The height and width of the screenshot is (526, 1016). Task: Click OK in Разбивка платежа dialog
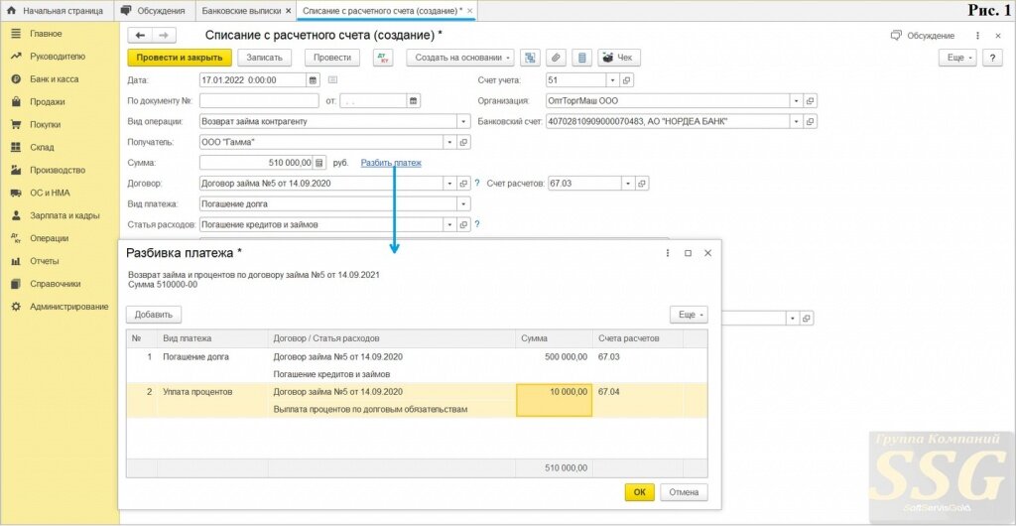[640, 492]
